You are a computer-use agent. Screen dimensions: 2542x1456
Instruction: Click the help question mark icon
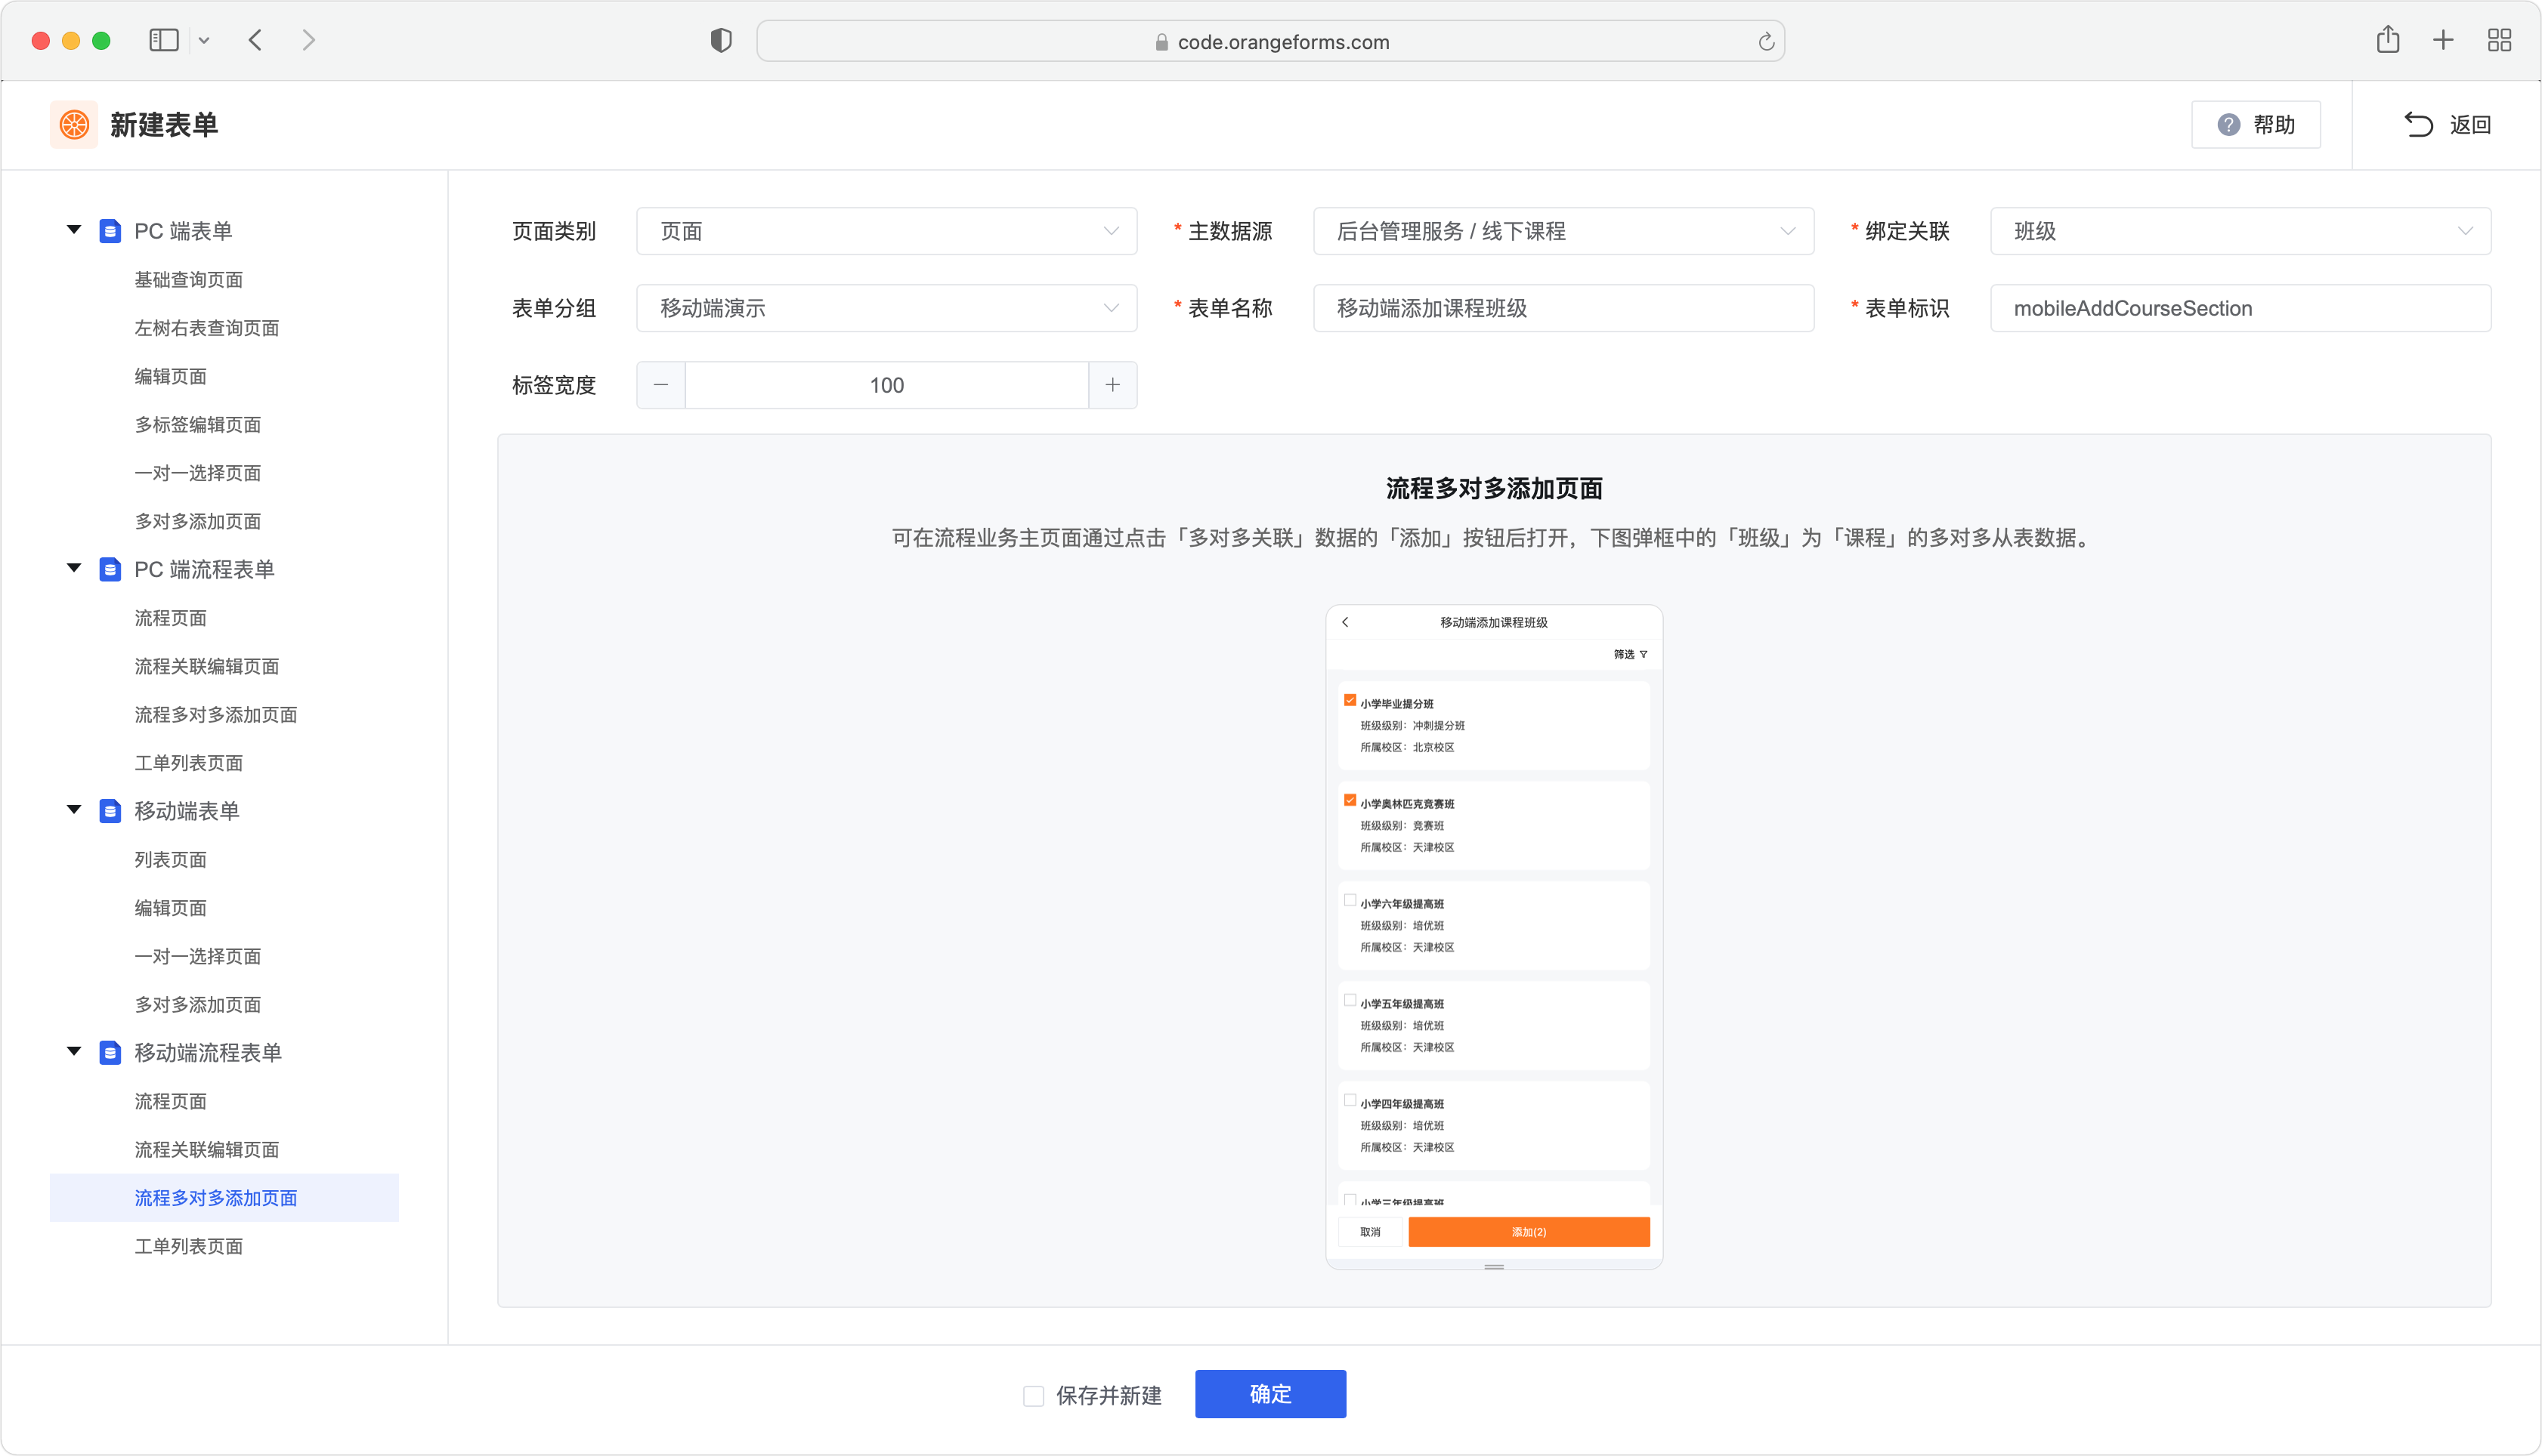click(x=2228, y=125)
